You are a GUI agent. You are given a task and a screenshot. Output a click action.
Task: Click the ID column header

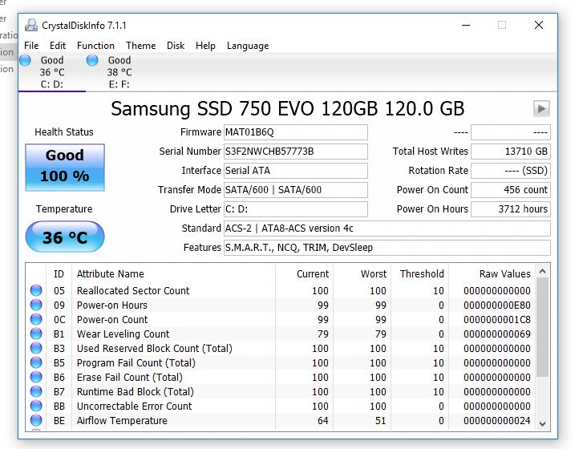click(x=59, y=274)
